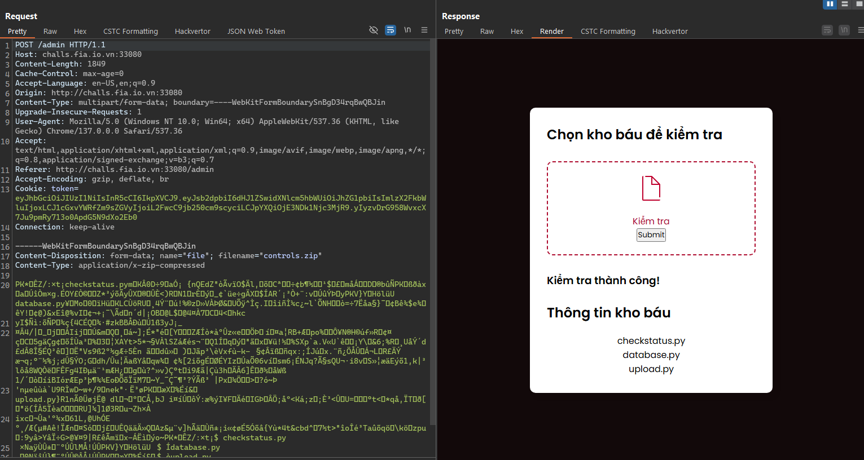The height and width of the screenshot is (460, 864).
Task: Toggle hidden-content eye icon in Request panel
Action: click(x=374, y=30)
